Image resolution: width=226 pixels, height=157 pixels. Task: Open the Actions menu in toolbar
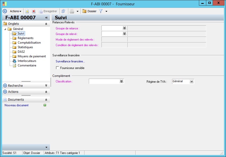[x=15, y=11]
